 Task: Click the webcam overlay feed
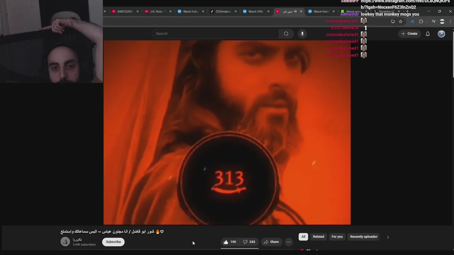tap(51, 41)
